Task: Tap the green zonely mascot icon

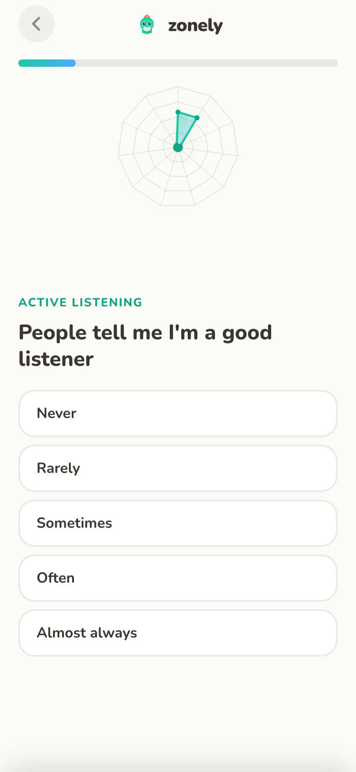Action: point(147,25)
